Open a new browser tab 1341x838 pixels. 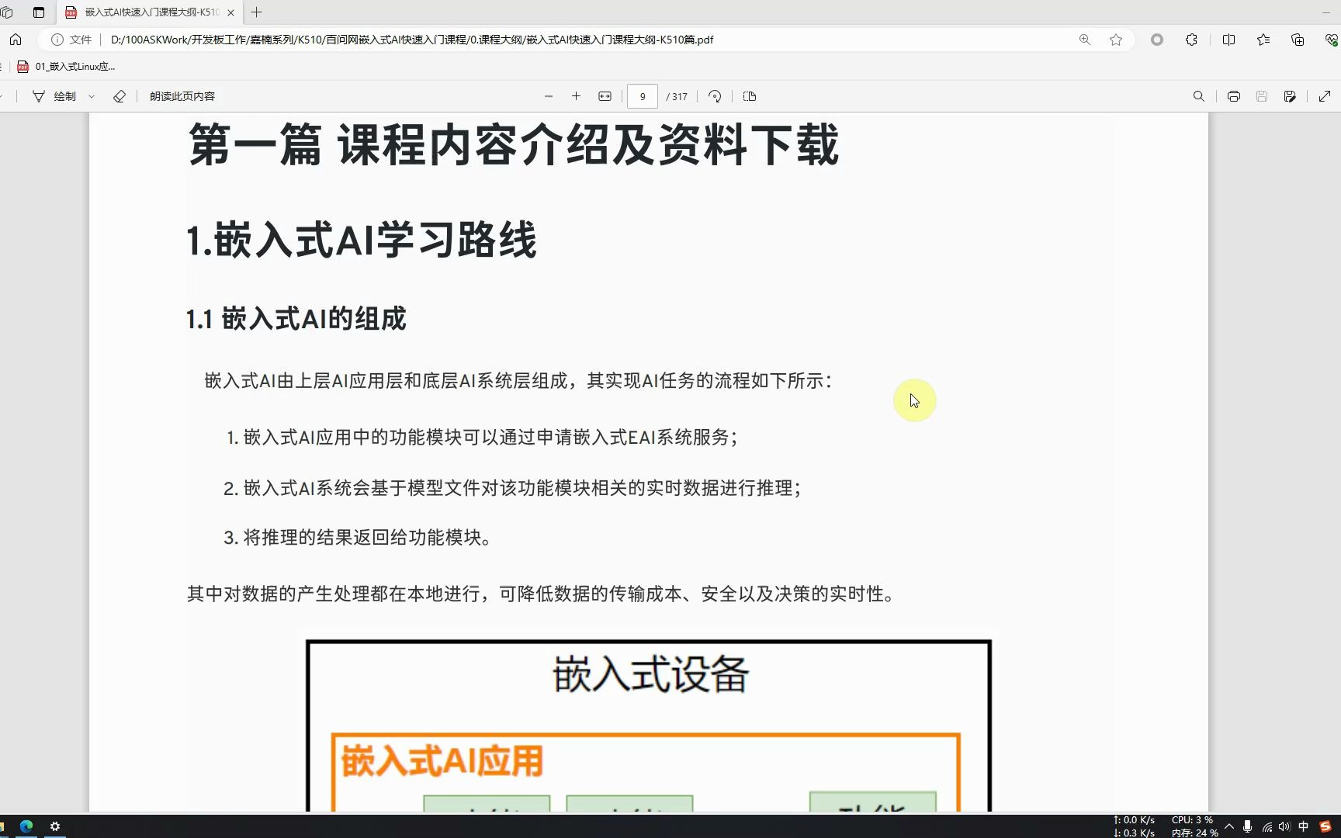tap(257, 12)
